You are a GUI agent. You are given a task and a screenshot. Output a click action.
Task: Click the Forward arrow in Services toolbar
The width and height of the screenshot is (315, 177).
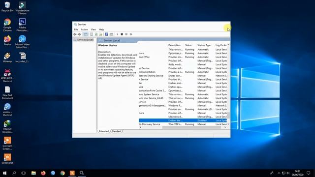pos(79,34)
